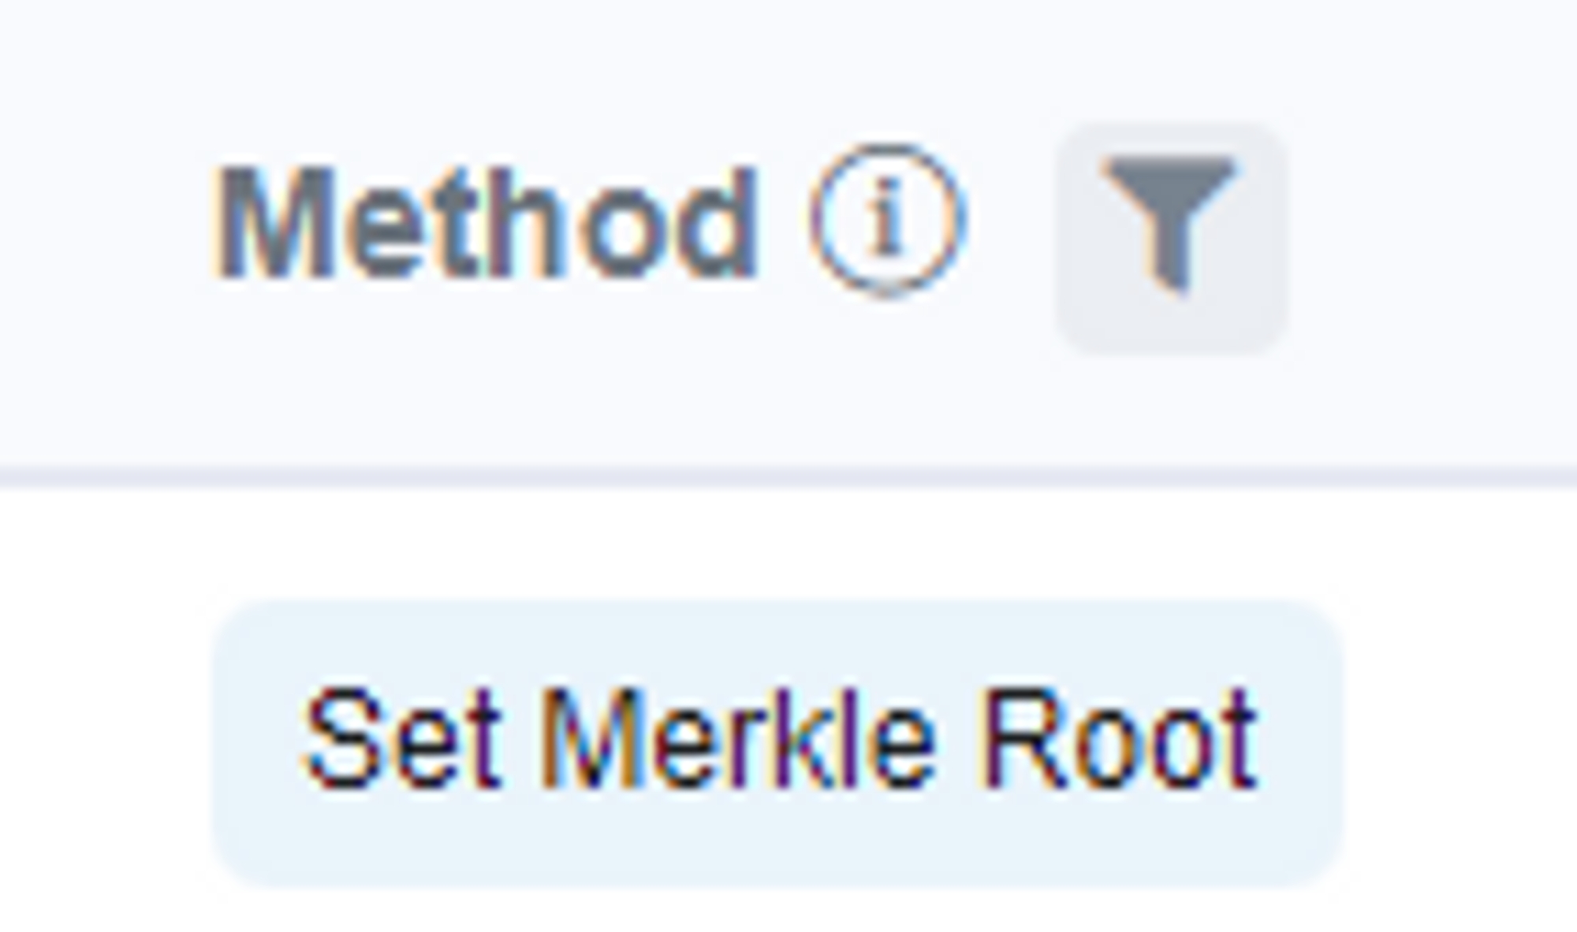Viewport: 1577px width, 932px height.
Task: Click the info symbol after Method heading
Action: click(886, 220)
